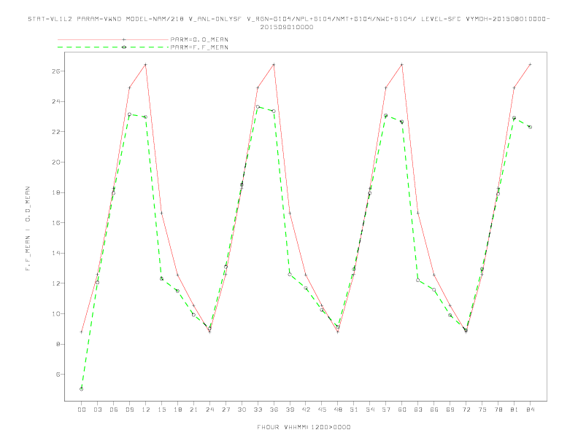
Task: Click the x-axis tick label 15
Action: [x=161, y=410]
